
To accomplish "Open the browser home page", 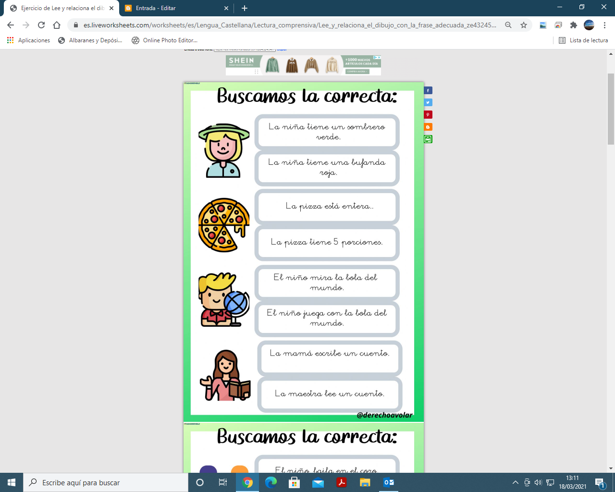I will coord(57,25).
